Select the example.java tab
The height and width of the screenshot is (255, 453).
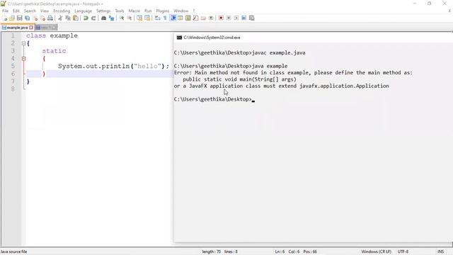17,28
